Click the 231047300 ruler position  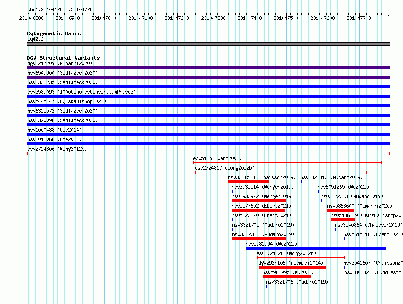pyautogui.click(x=213, y=18)
